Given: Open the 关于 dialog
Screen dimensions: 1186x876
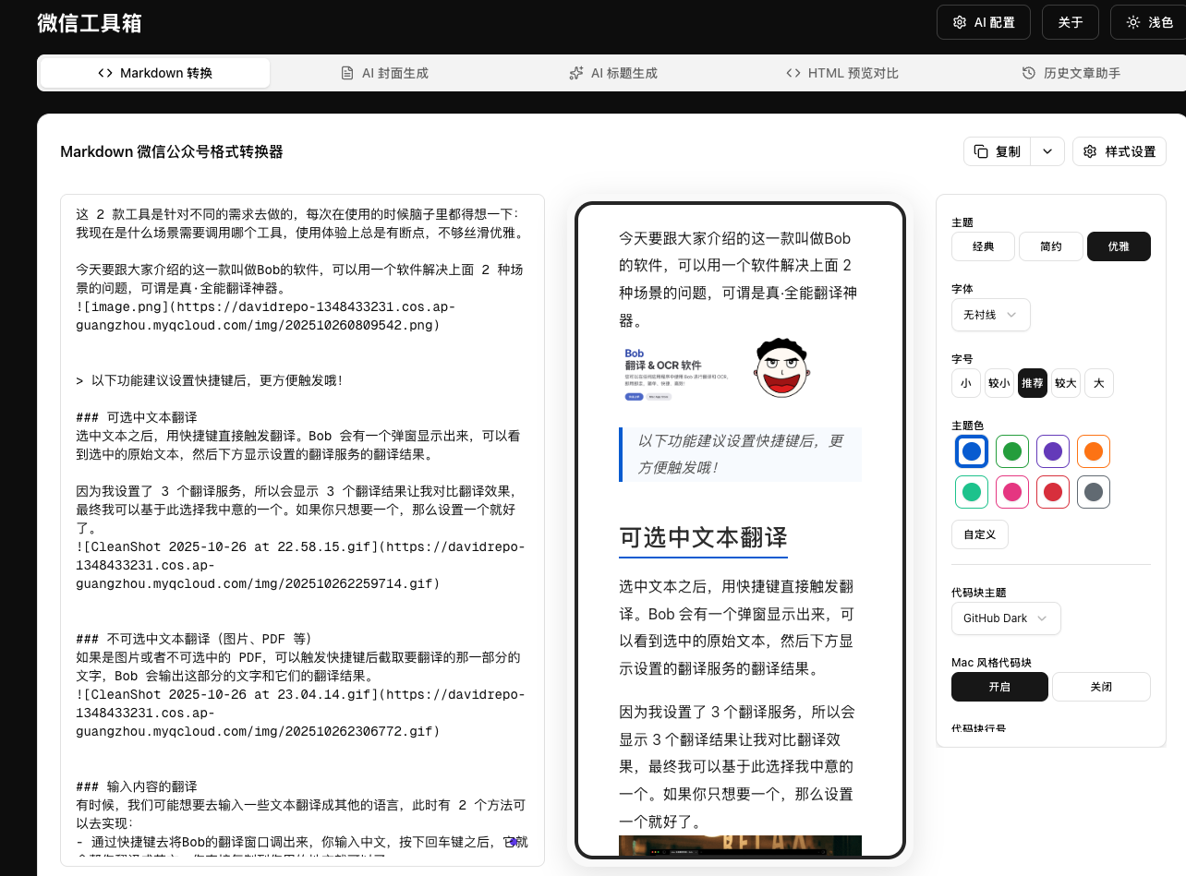Looking at the screenshot, I should [x=1070, y=21].
